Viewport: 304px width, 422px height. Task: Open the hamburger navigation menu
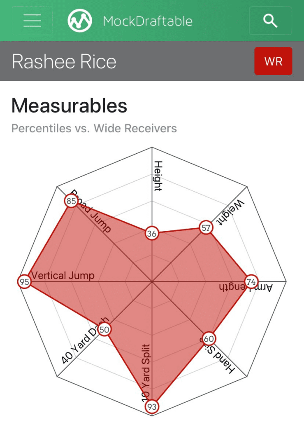tap(32, 21)
